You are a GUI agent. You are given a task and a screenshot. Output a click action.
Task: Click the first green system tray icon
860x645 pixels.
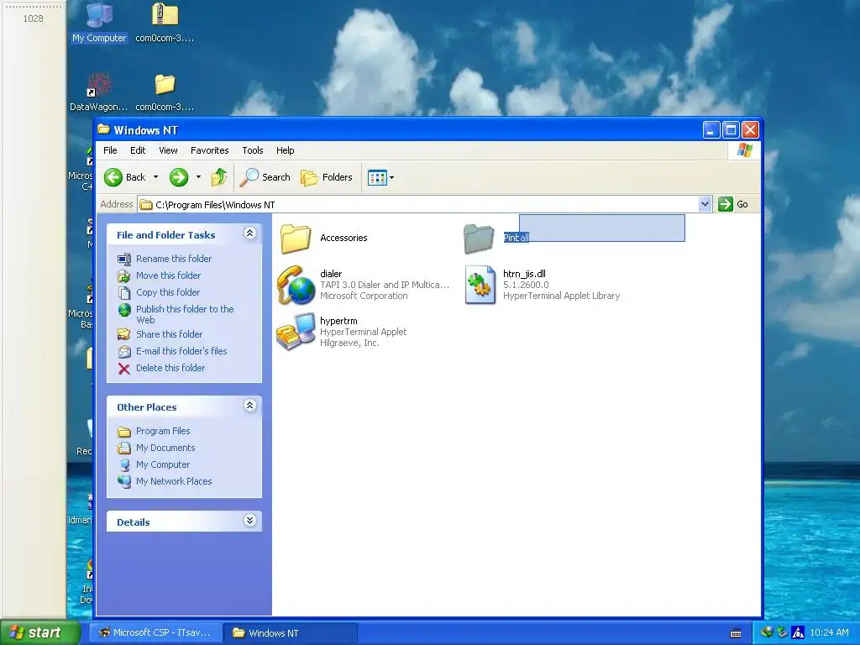(x=767, y=632)
